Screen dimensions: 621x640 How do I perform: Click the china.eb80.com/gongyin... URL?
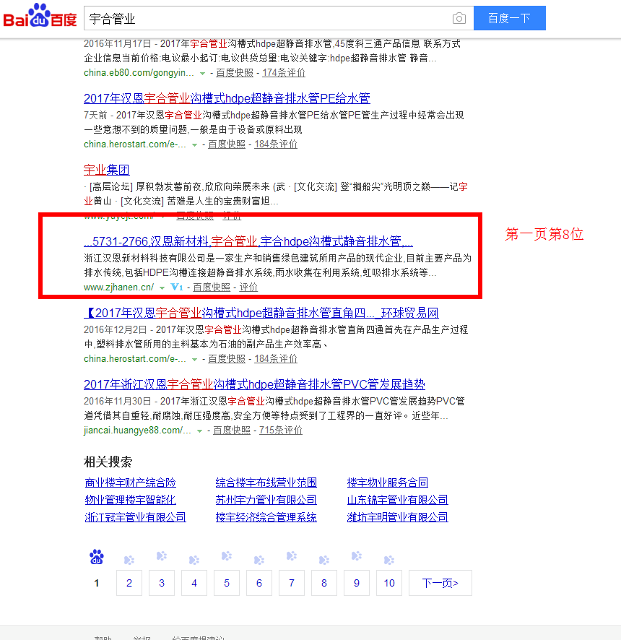[139, 73]
